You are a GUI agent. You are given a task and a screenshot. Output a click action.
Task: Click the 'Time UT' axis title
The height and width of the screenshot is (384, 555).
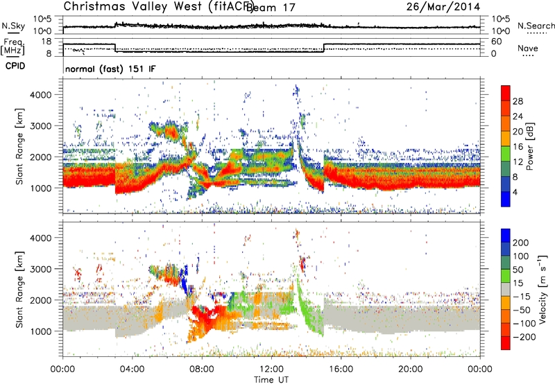(x=271, y=380)
